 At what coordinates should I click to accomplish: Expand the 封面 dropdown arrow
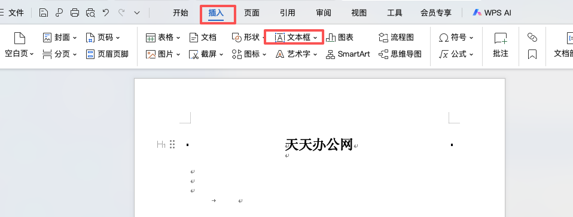pos(75,38)
